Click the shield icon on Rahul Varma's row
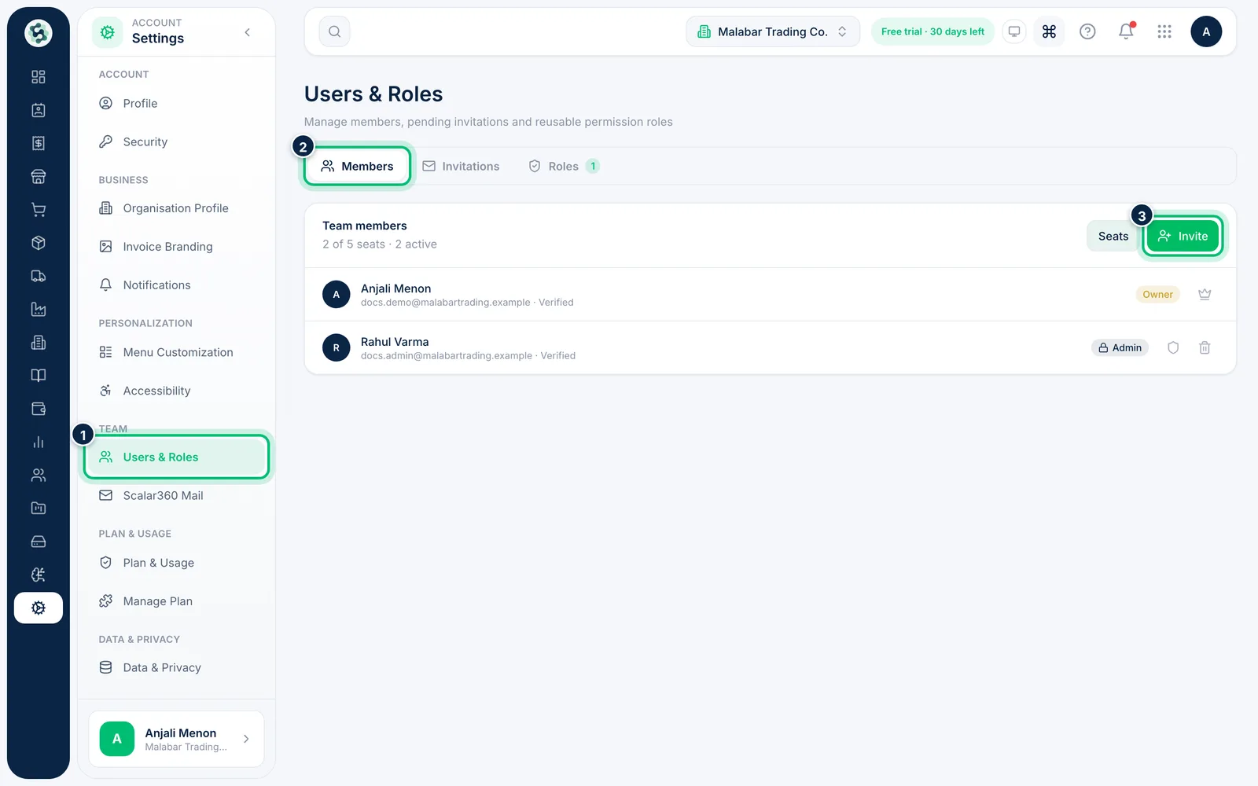Screen dimensions: 1258x786 coord(1173,347)
